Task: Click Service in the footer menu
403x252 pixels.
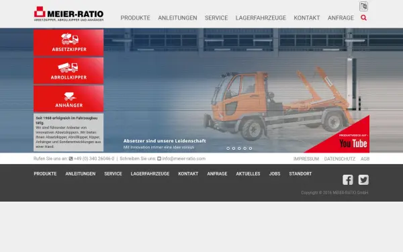Action: (113, 174)
